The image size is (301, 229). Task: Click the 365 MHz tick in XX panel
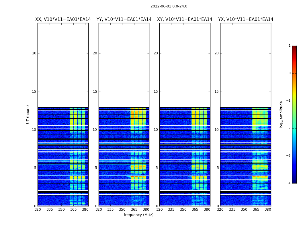73,210
